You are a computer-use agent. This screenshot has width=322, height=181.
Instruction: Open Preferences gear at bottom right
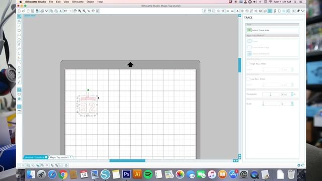click(x=299, y=165)
